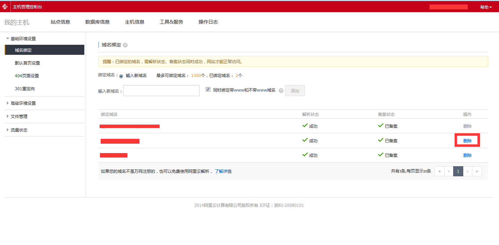Jump to last page using » icon
Image resolution: width=499 pixels, height=245 pixels.
click(x=477, y=171)
